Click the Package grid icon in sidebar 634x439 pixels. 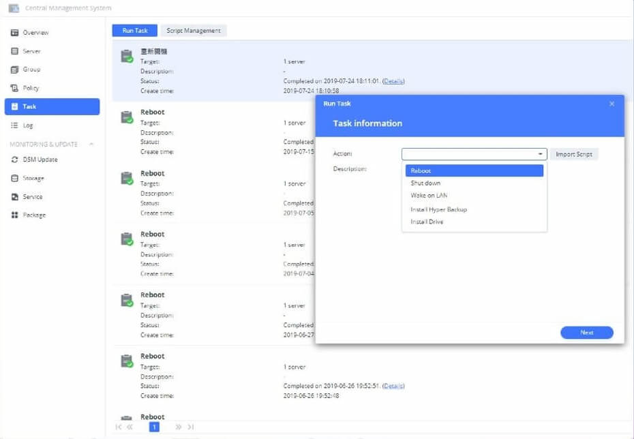(x=14, y=215)
